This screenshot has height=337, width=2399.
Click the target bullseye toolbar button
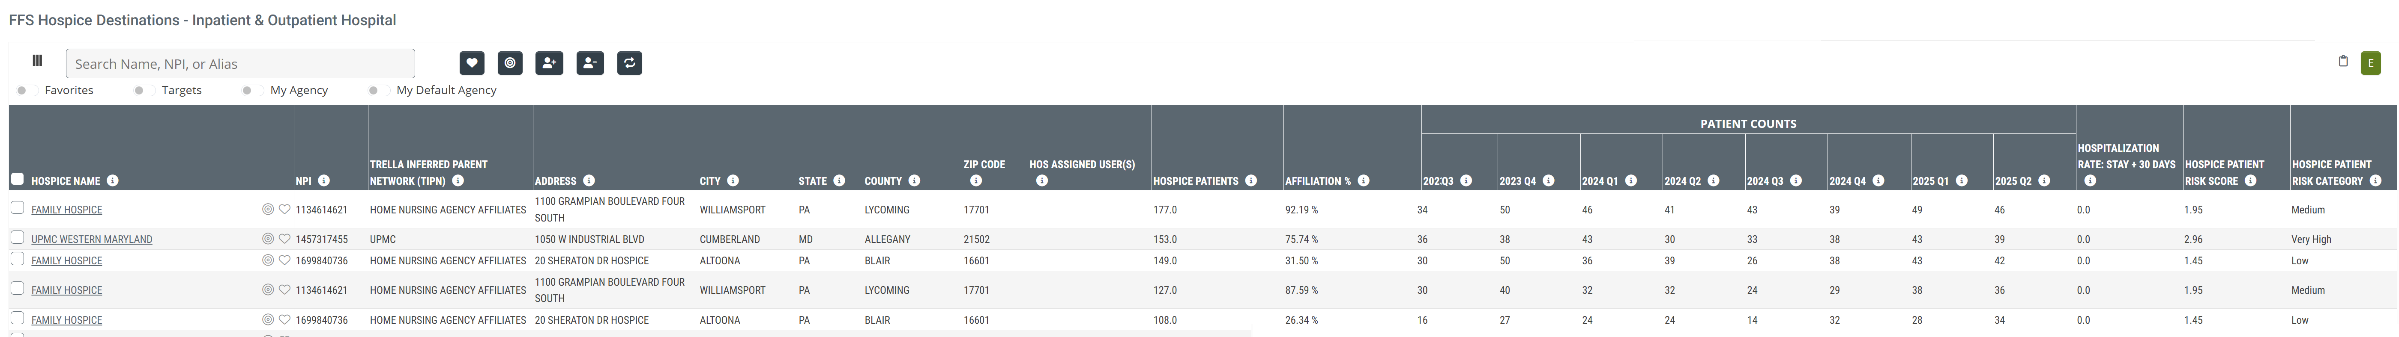click(509, 63)
